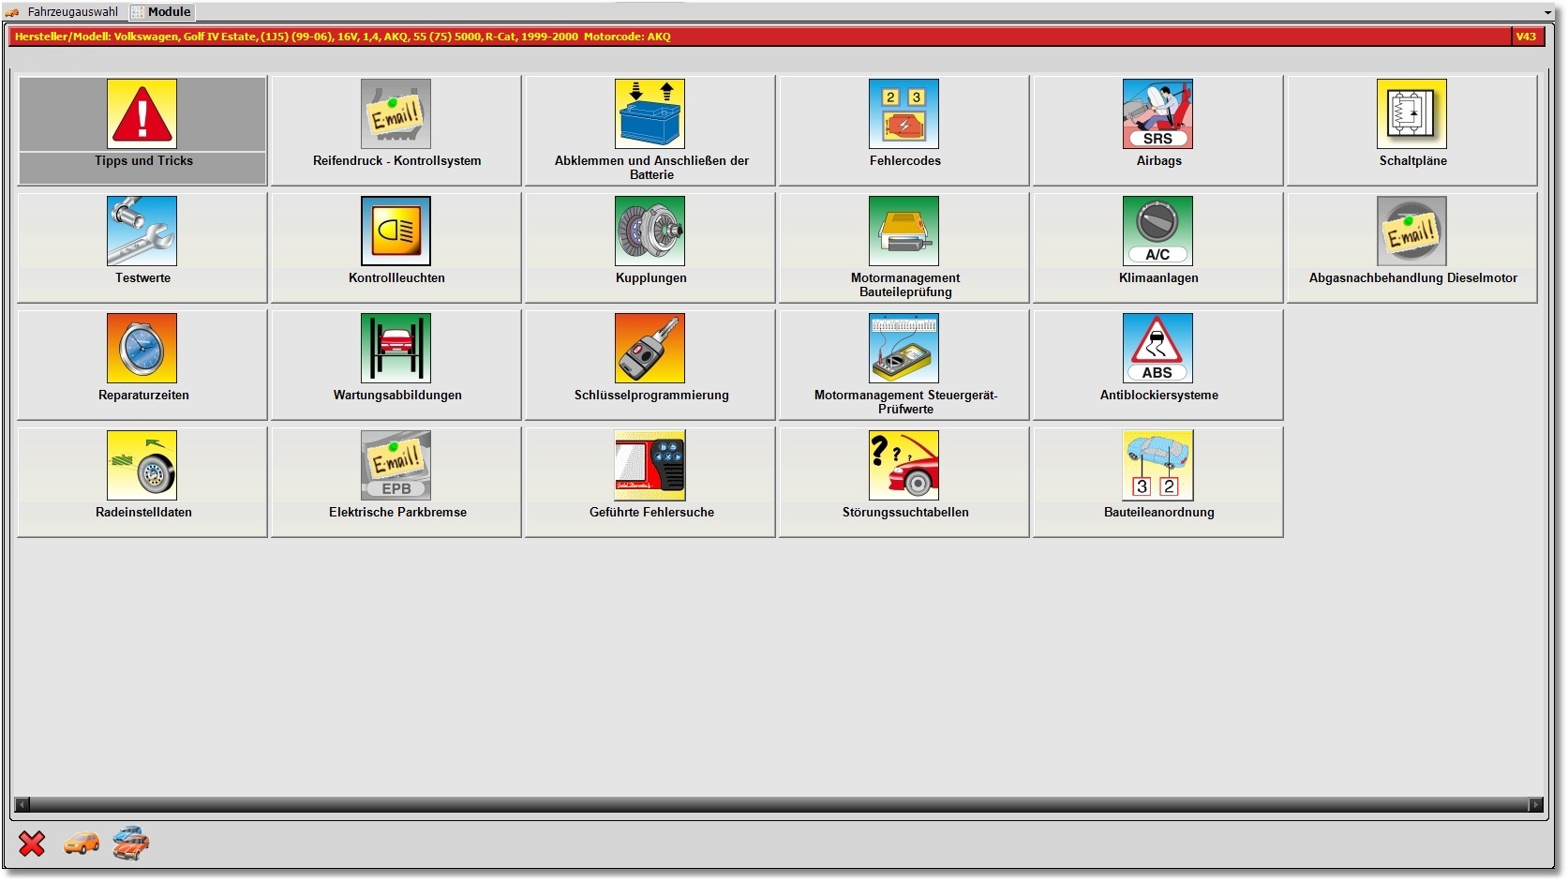1568x882 pixels.
Task: Click the red X close icon
Action: [32, 844]
